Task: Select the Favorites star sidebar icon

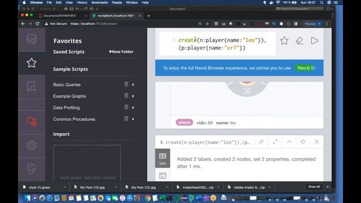Action: [x=32, y=63]
